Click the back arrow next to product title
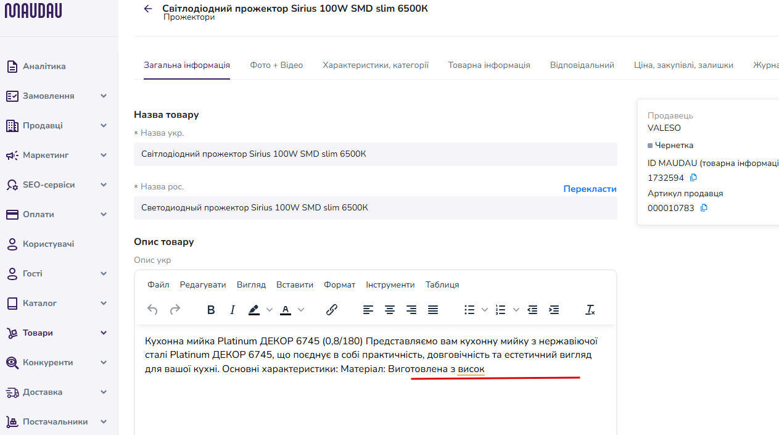779x435 pixels. [148, 9]
